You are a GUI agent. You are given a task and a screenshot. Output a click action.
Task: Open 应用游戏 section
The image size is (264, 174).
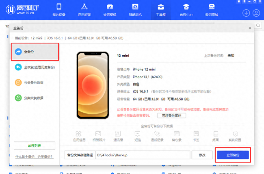(x=84, y=10)
